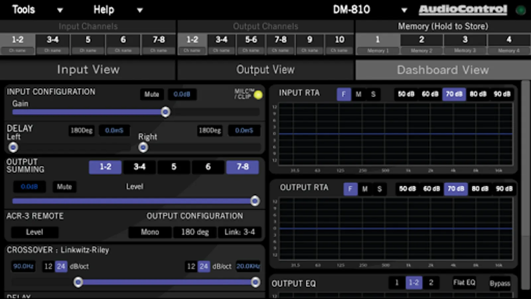Click the yellow MILC/CLIP indicator light

[x=258, y=95]
